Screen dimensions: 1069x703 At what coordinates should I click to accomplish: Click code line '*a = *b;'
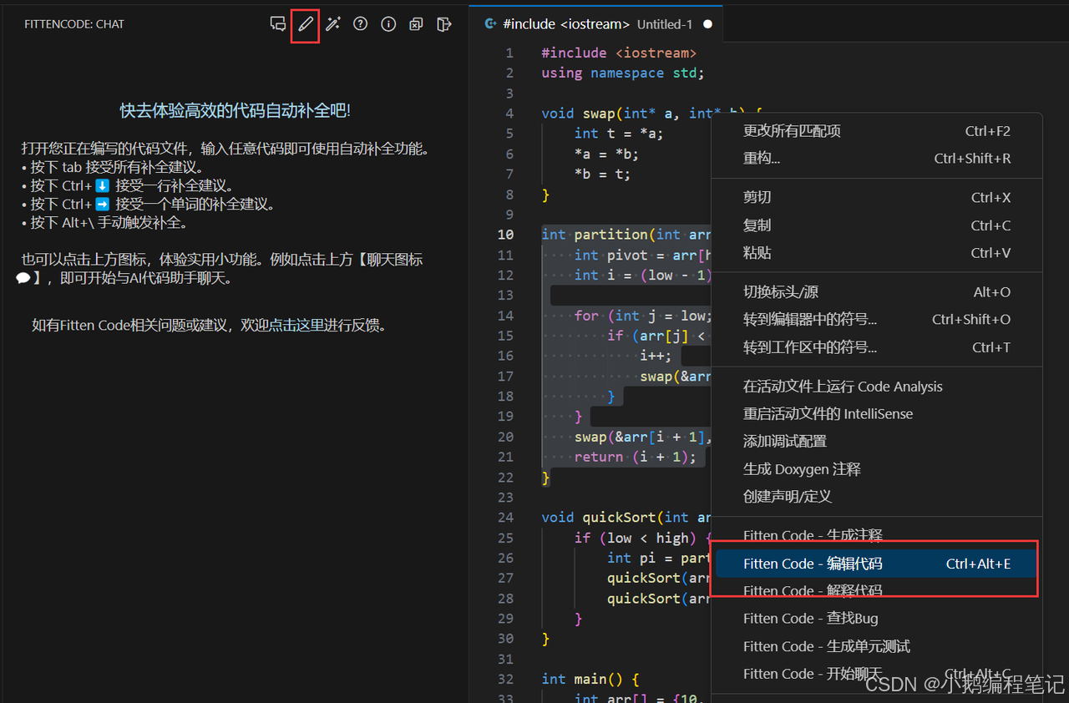pyautogui.click(x=606, y=154)
